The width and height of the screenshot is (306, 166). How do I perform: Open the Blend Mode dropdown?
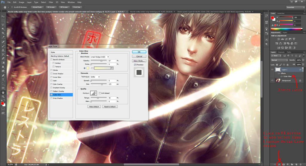[100, 57]
